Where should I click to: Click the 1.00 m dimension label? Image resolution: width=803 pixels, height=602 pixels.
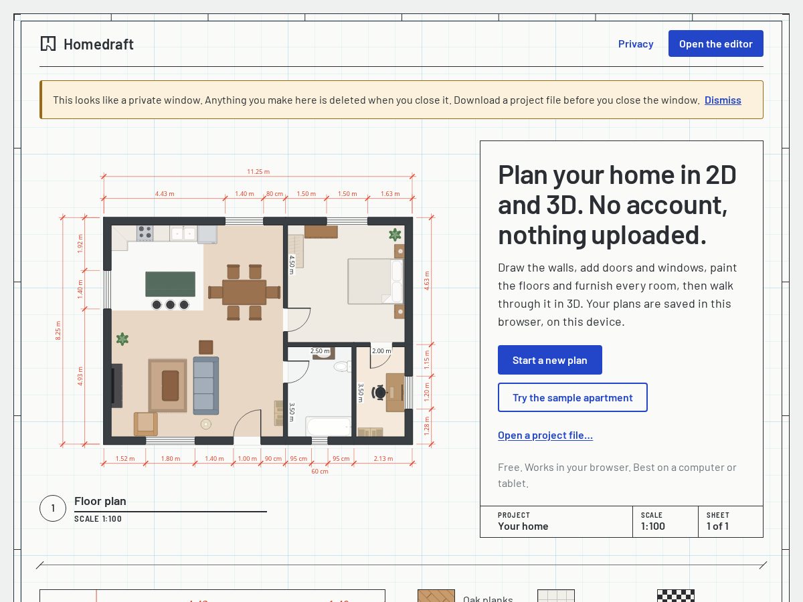[247, 459]
